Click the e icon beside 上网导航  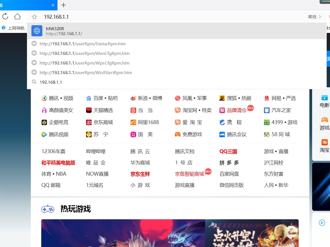3,27
